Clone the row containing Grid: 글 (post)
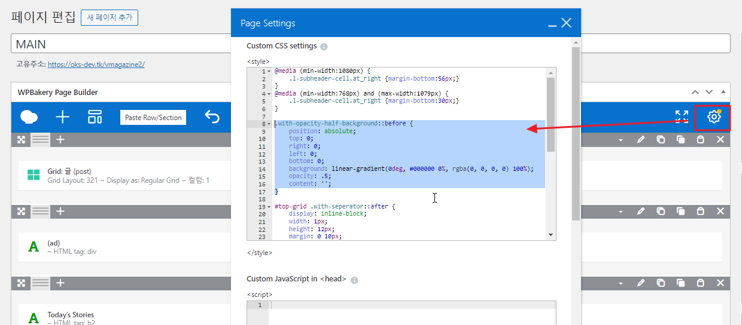 680,140
